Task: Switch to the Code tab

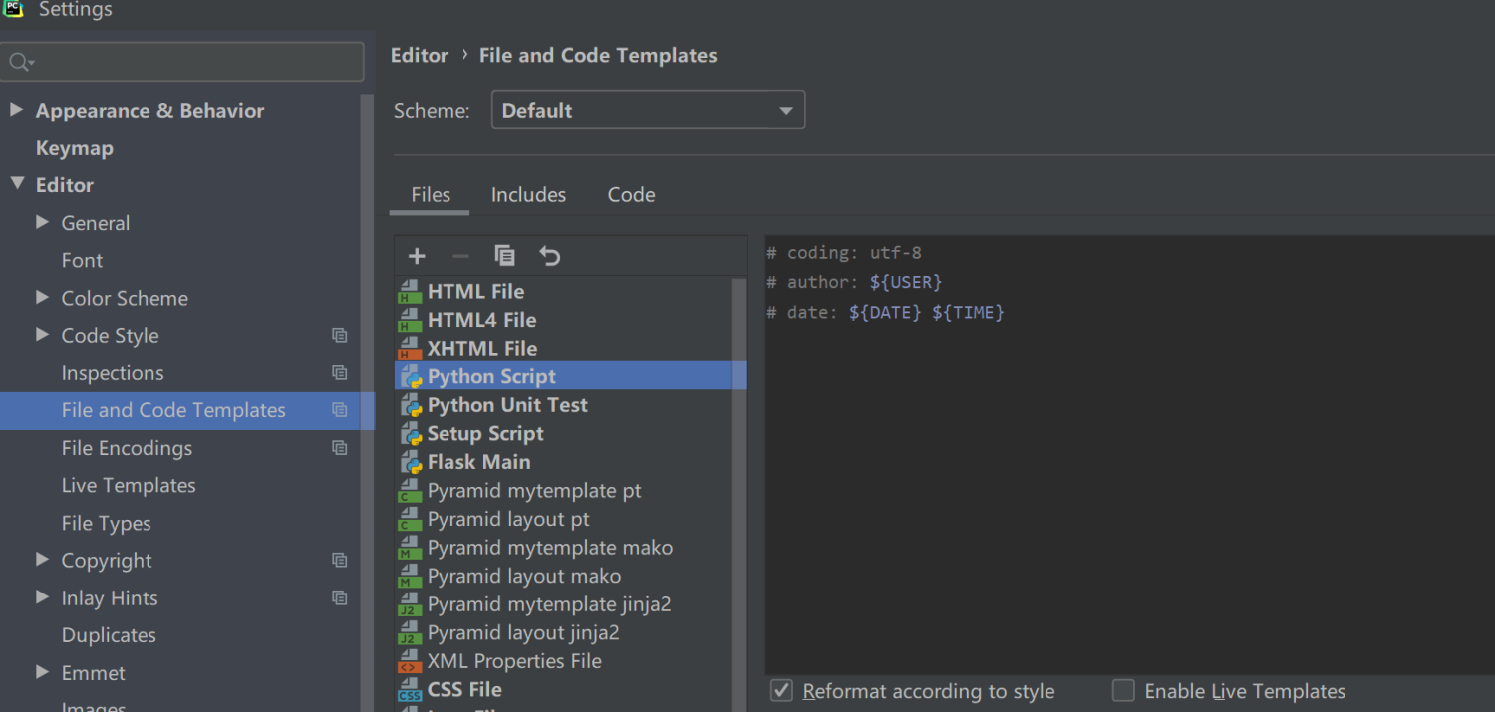Action: [x=631, y=195]
